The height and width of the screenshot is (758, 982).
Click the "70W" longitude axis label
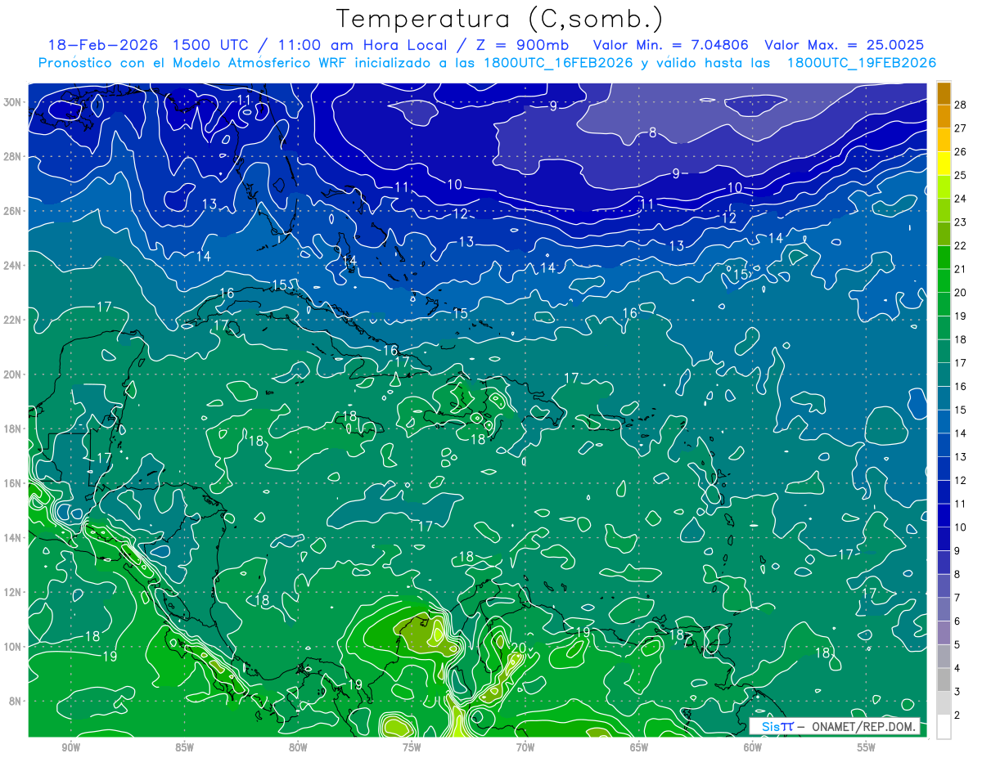point(525,747)
